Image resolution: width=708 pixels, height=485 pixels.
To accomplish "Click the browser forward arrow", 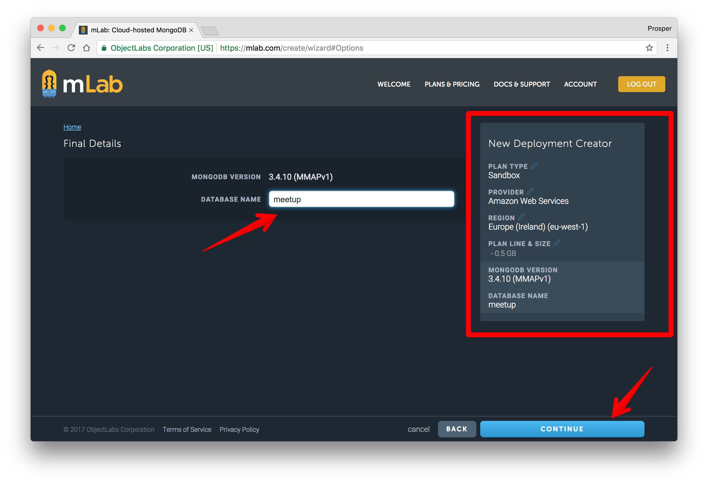I will click(56, 48).
